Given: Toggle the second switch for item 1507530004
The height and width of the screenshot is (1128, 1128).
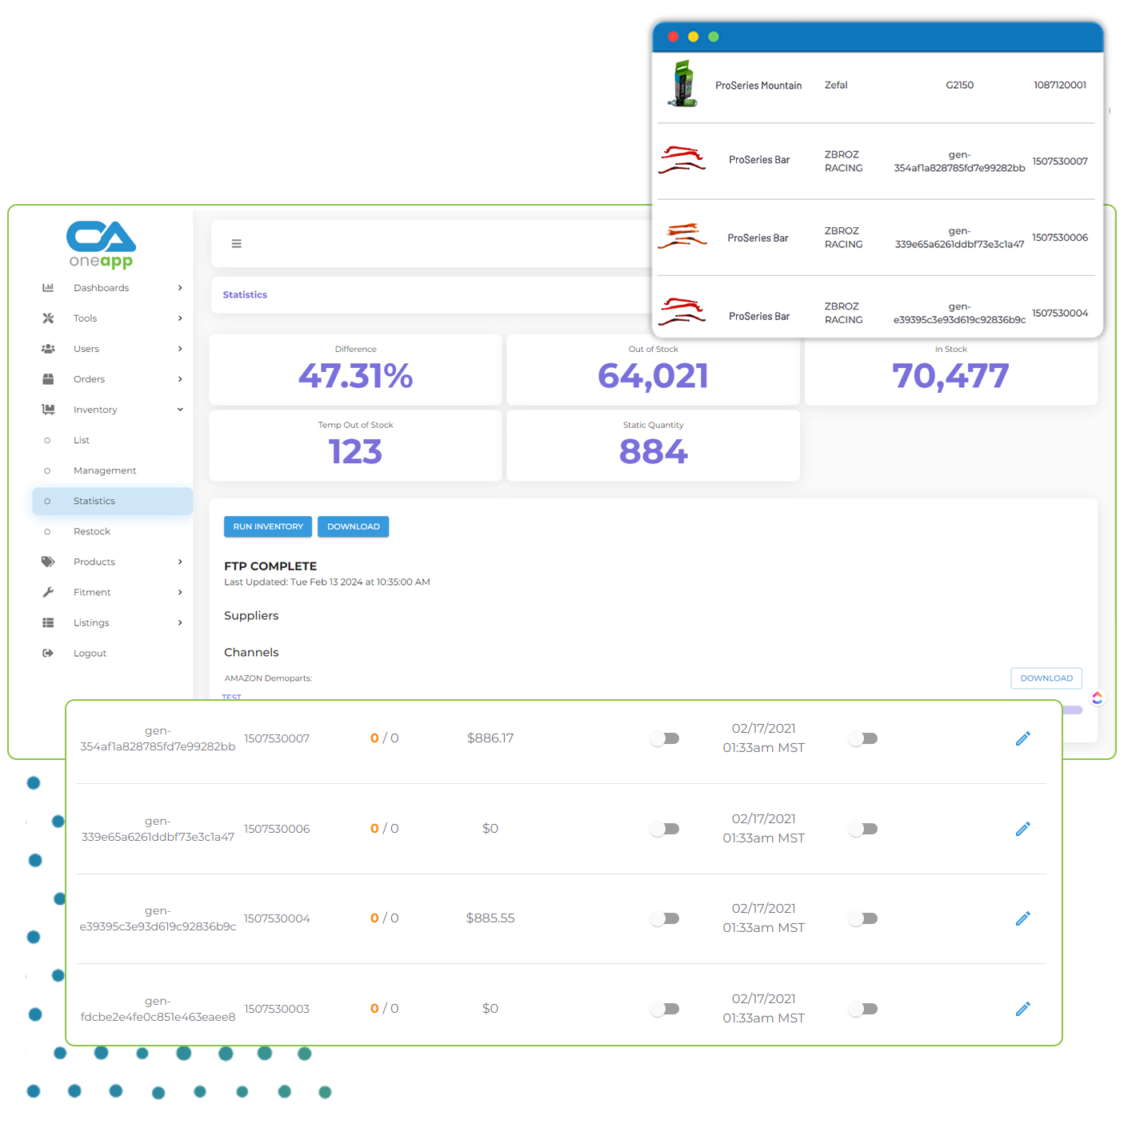Looking at the screenshot, I should point(862,918).
